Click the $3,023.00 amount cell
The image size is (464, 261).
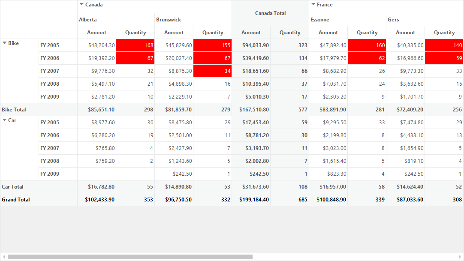click(328, 148)
